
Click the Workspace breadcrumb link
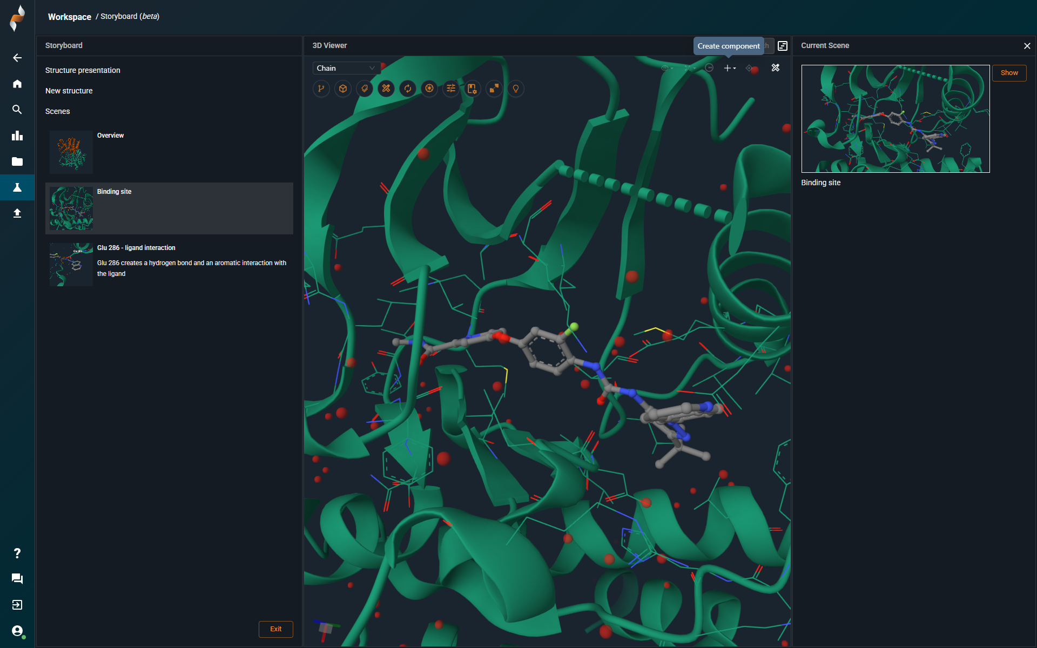[x=70, y=17]
